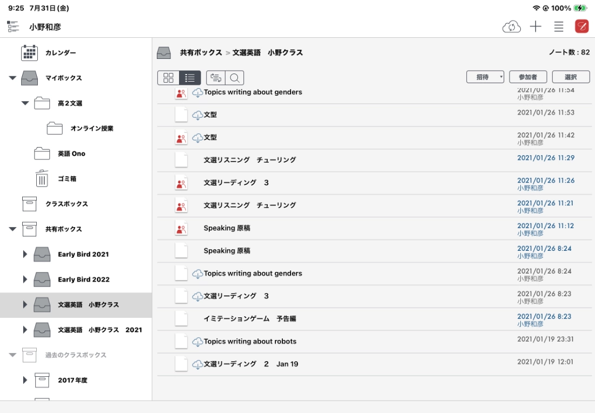Screen dimensions: 595x413
Task: Expand Early Bird 2021
Action: 25,254
